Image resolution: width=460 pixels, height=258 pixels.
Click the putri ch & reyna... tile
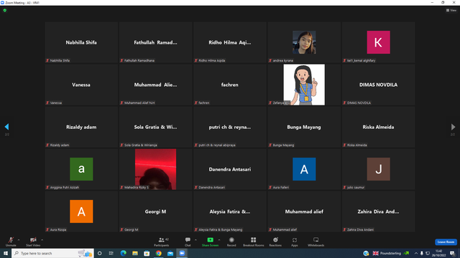(230, 127)
